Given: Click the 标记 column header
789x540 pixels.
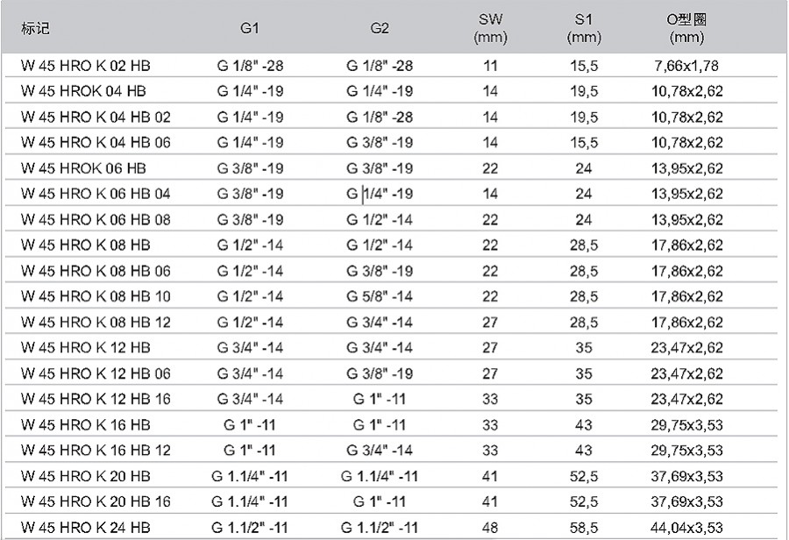Looking at the screenshot, I should coord(35,28).
